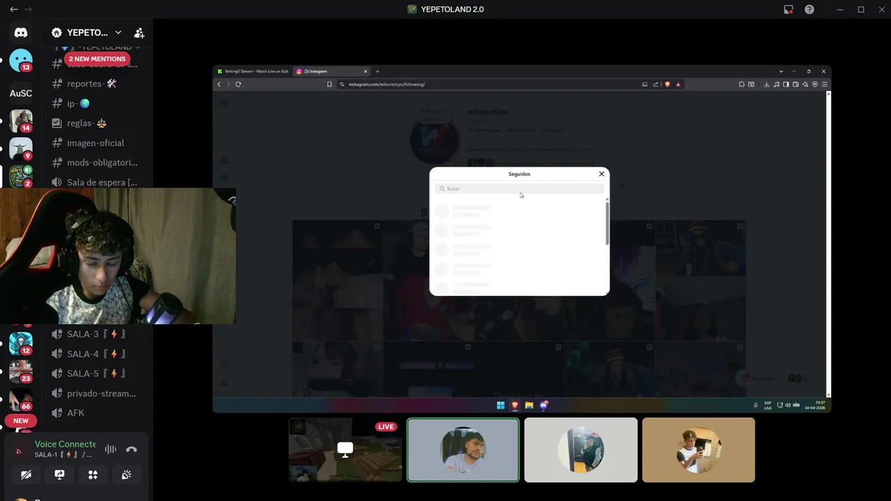The height and width of the screenshot is (501, 891).
Task: Click the browser back arrow in stream
Action: (x=219, y=84)
